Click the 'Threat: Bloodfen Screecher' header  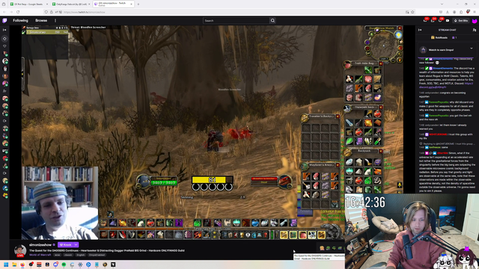(88, 27)
